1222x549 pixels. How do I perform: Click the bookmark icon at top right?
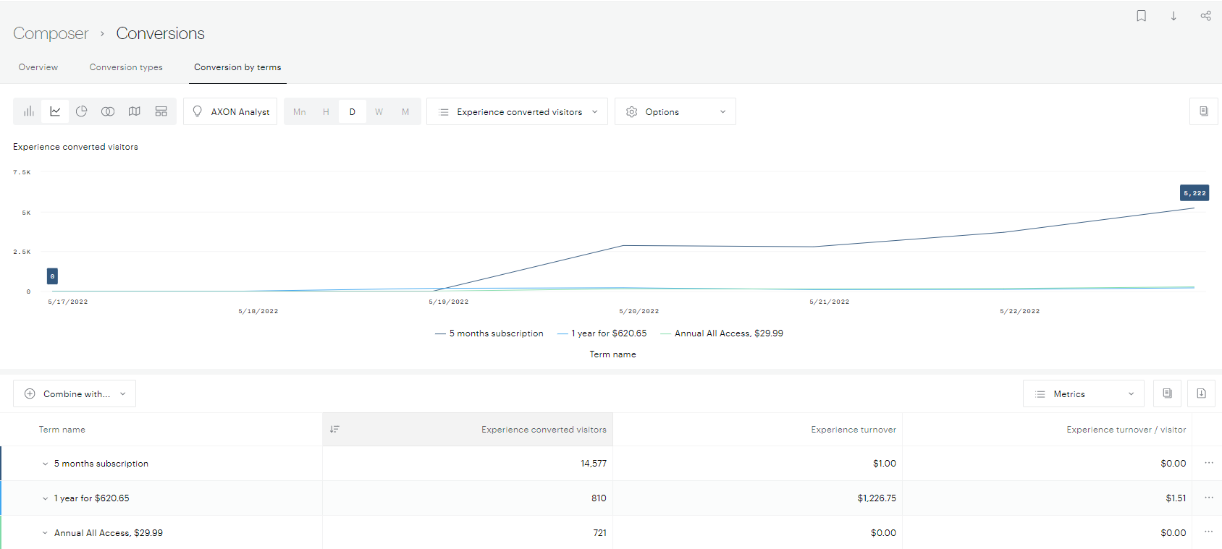pos(1142,16)
